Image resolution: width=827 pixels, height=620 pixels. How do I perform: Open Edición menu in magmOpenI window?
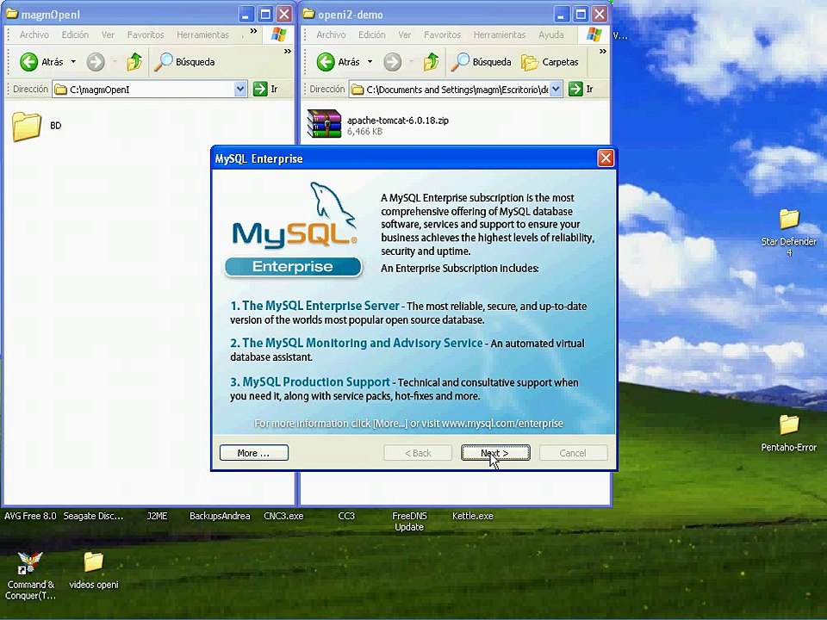point(75,34)
